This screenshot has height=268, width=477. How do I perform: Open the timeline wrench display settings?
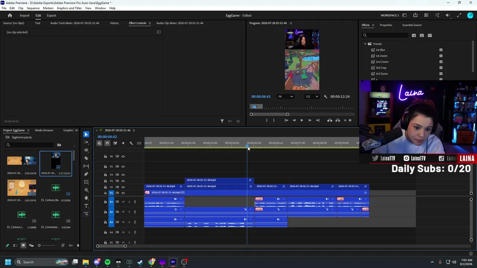click(x=131, y=143)
